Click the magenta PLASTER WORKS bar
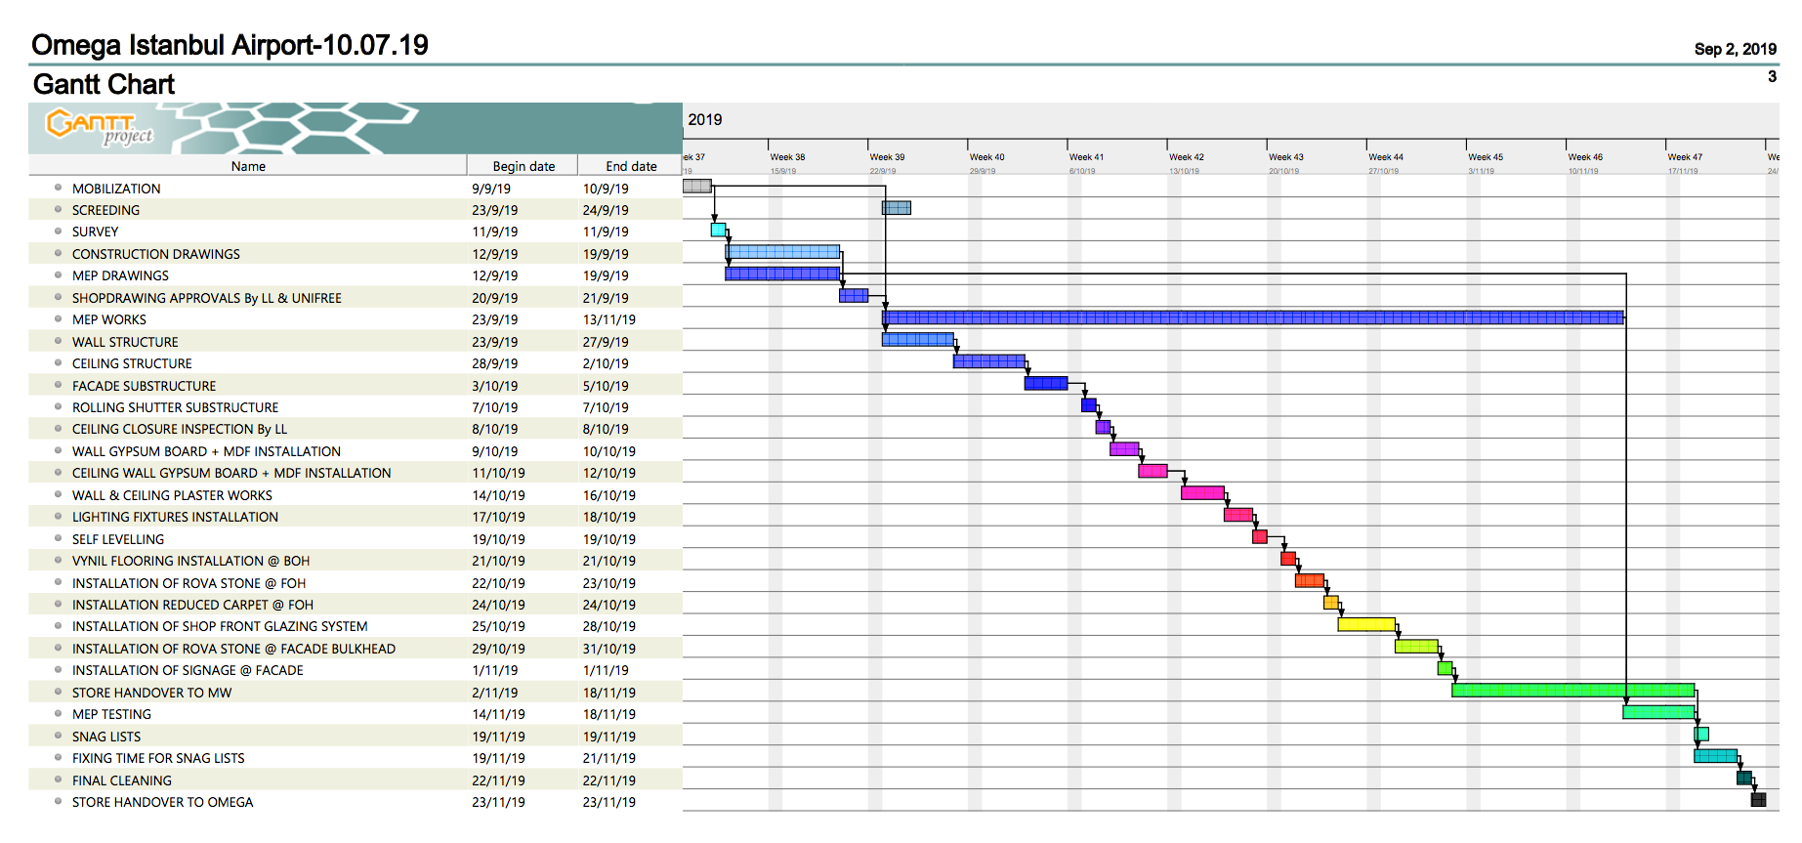The width and height of the screenshot is (1802, 843). click(x=1202, y=493)
